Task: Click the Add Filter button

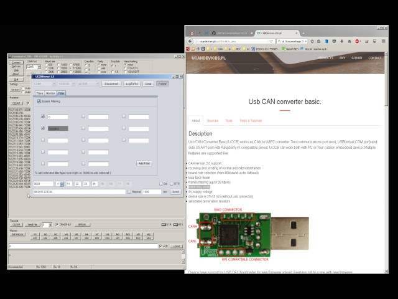Action: click(x=144, y=163)
